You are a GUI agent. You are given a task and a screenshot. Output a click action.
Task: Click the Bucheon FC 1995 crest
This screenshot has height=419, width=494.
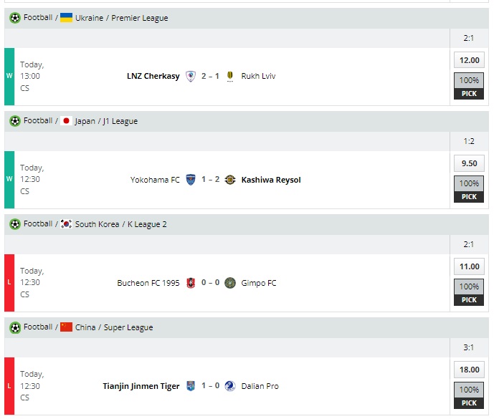(191, 283)
